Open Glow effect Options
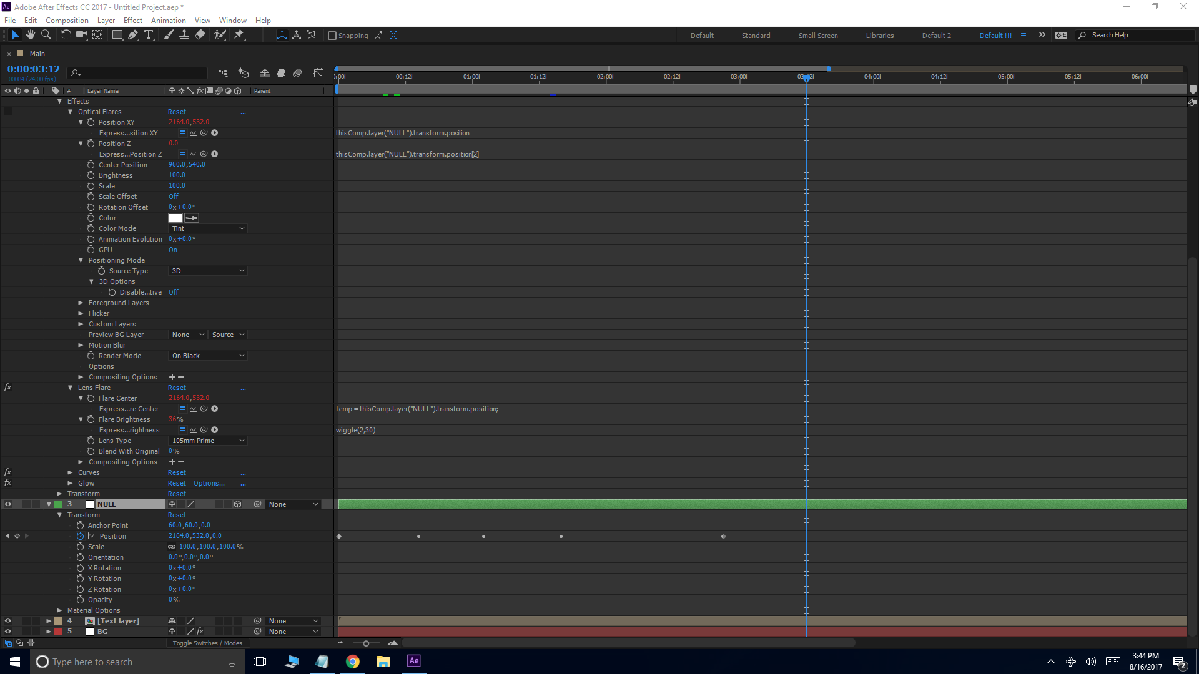Image resolution: width=1199 pixels, height=674 pixels. click(x=209, y=483)
